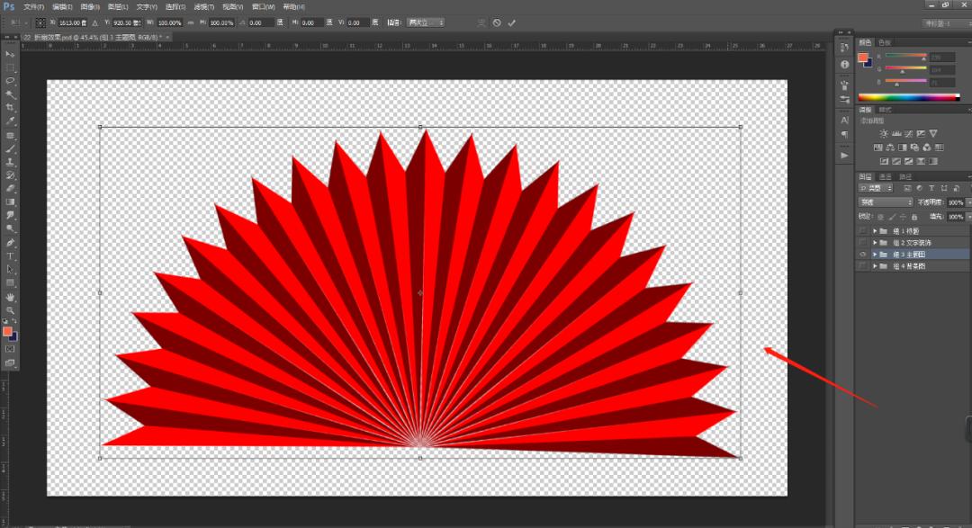Expand the 组 2 文字装饰 group
972x528 pixels.
[875, 243]
